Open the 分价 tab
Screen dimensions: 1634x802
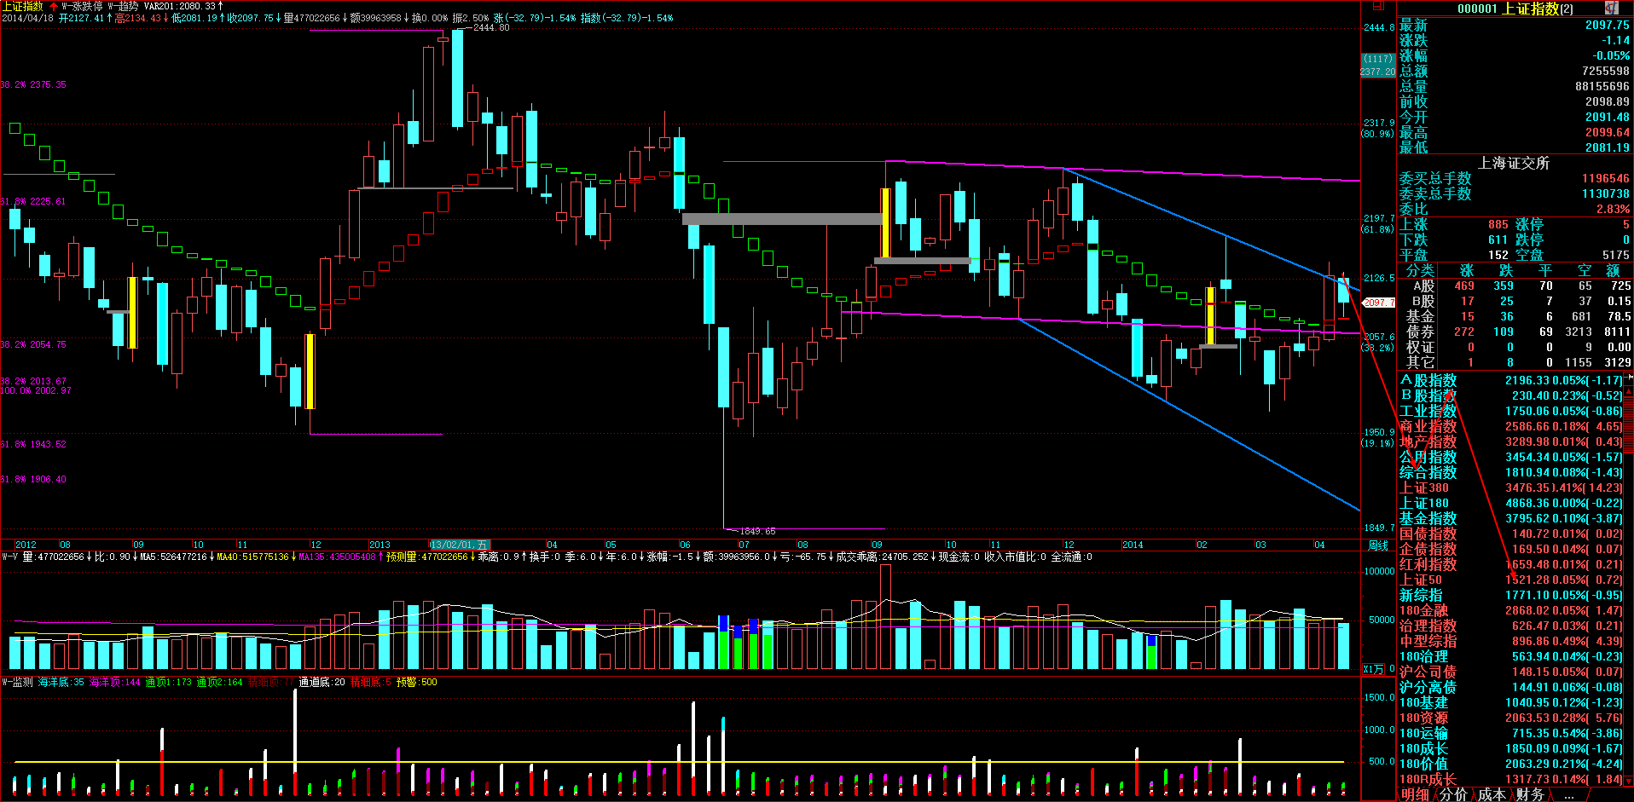pos(1453,794)
